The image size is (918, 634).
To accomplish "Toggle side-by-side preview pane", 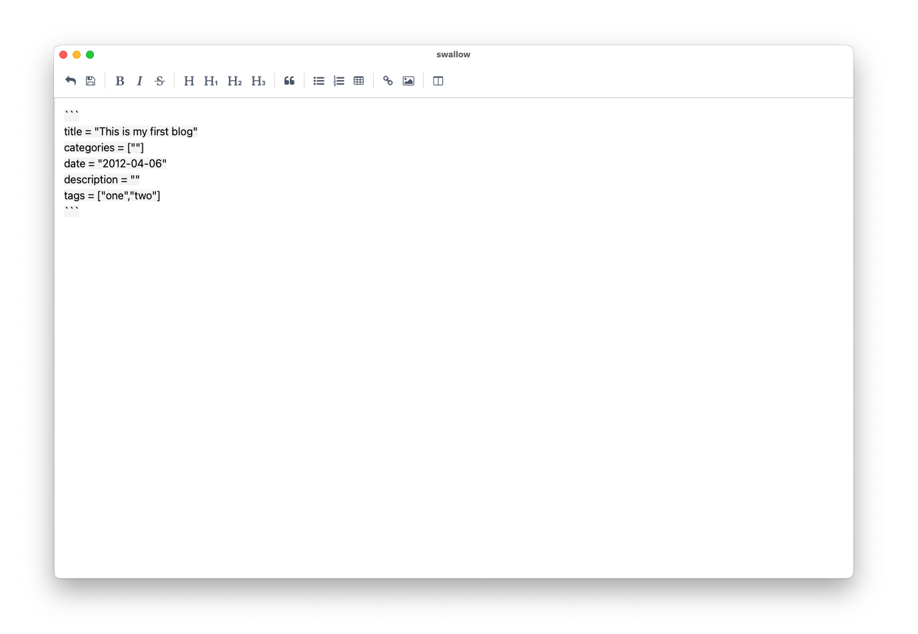I will (x=438, y=81).
